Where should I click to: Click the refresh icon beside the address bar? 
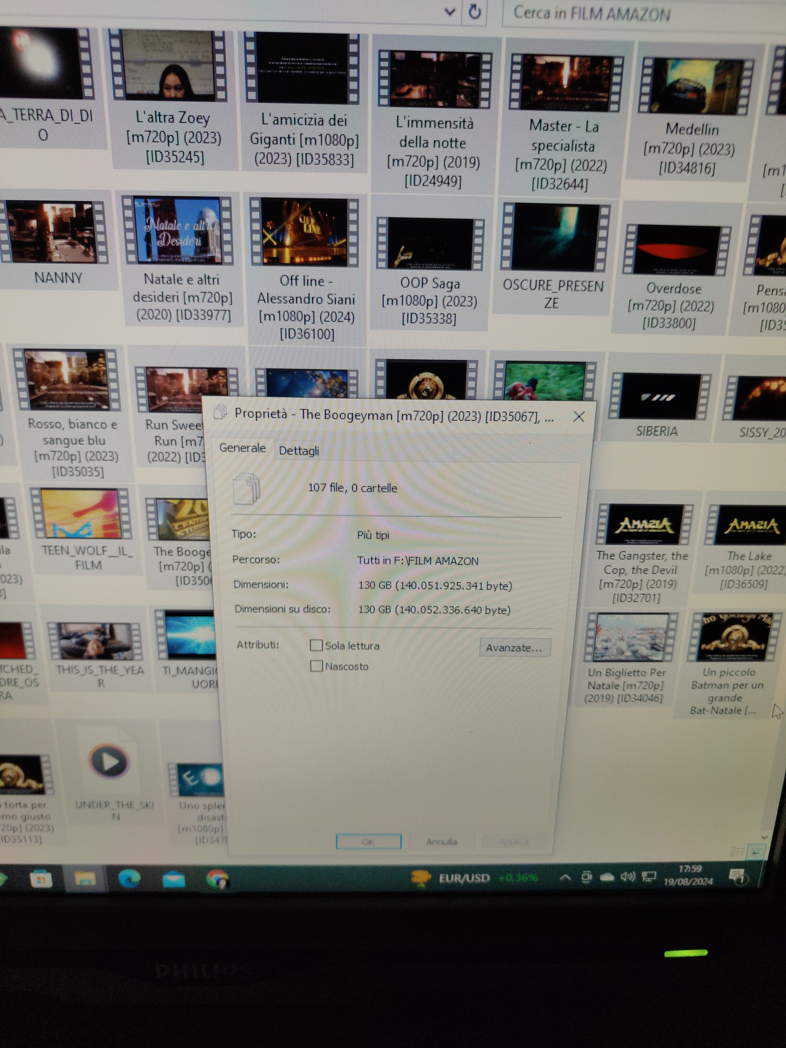[474, 11]
